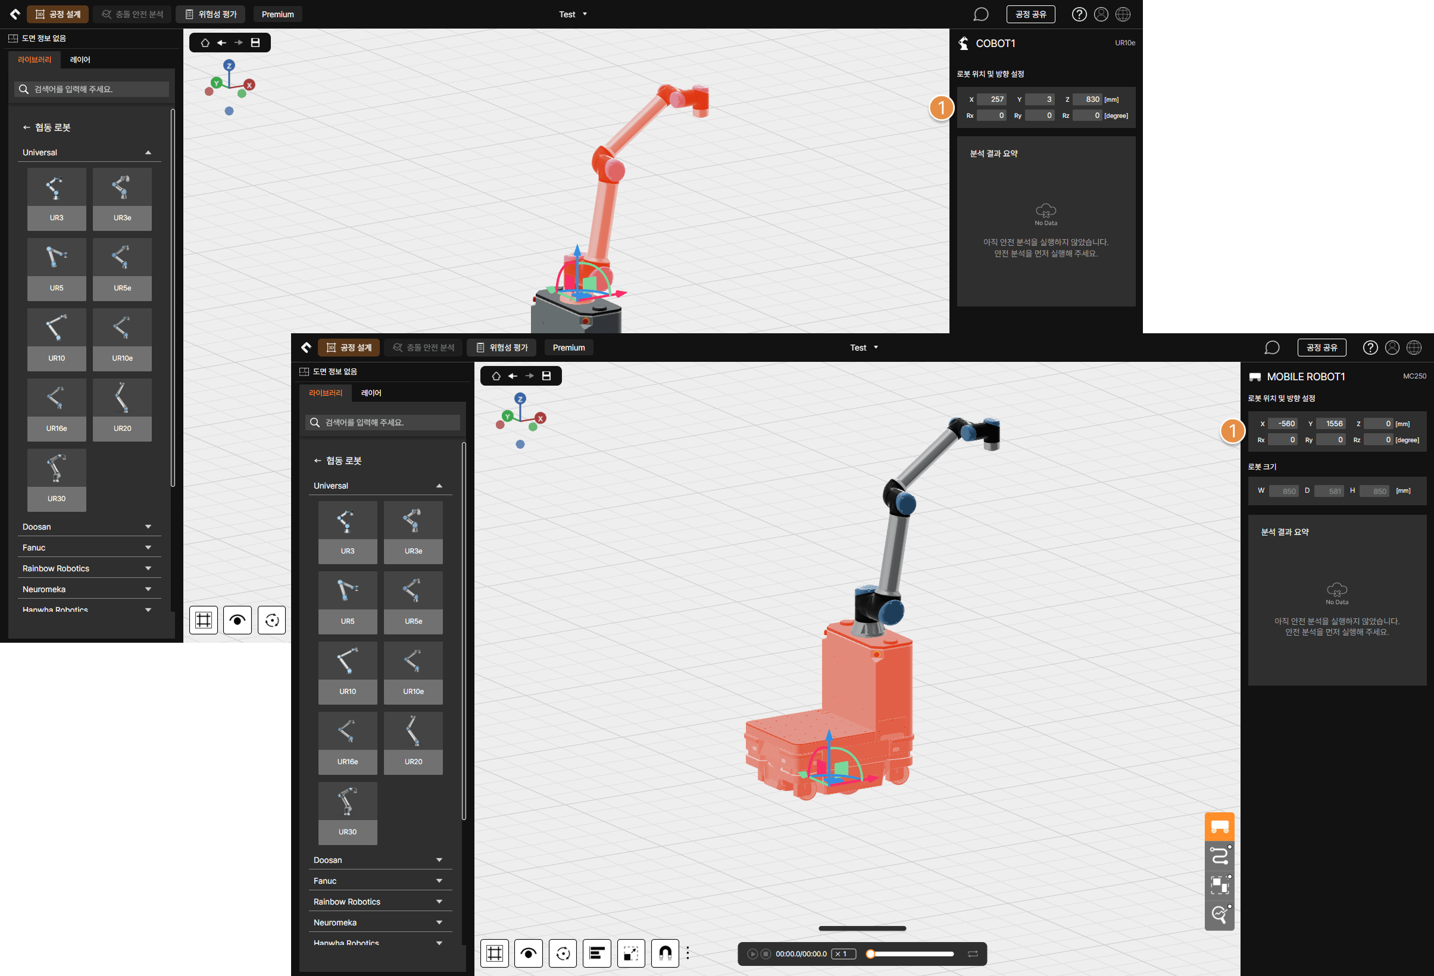Image resolution: width=1434 pixels, height=976 pixels.
Task: Click the align left bars icon in the bottom toolbar
Action: [x=596, y=953]
